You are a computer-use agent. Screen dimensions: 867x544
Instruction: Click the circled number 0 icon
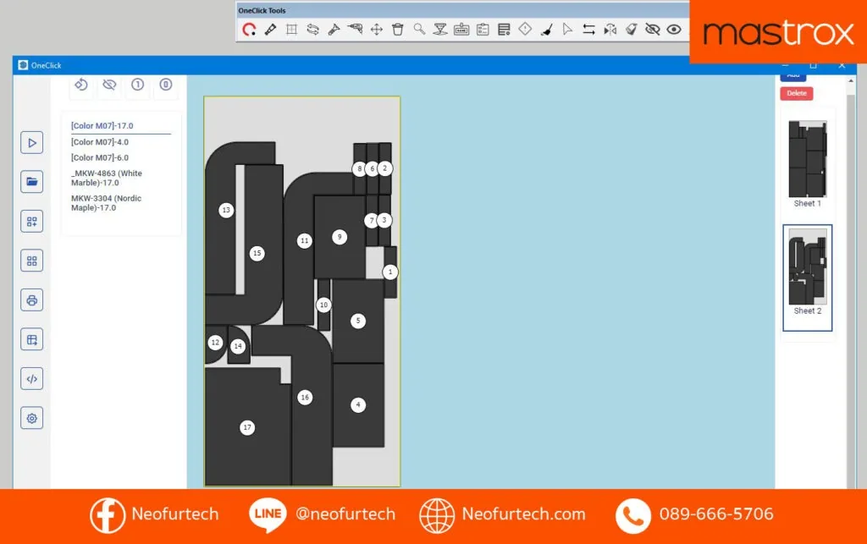pos(166,85)
